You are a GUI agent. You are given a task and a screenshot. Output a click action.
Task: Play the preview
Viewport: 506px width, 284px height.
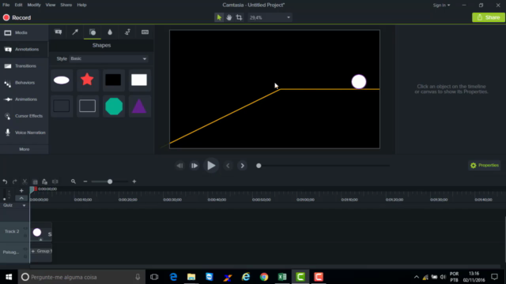(211, 166)
